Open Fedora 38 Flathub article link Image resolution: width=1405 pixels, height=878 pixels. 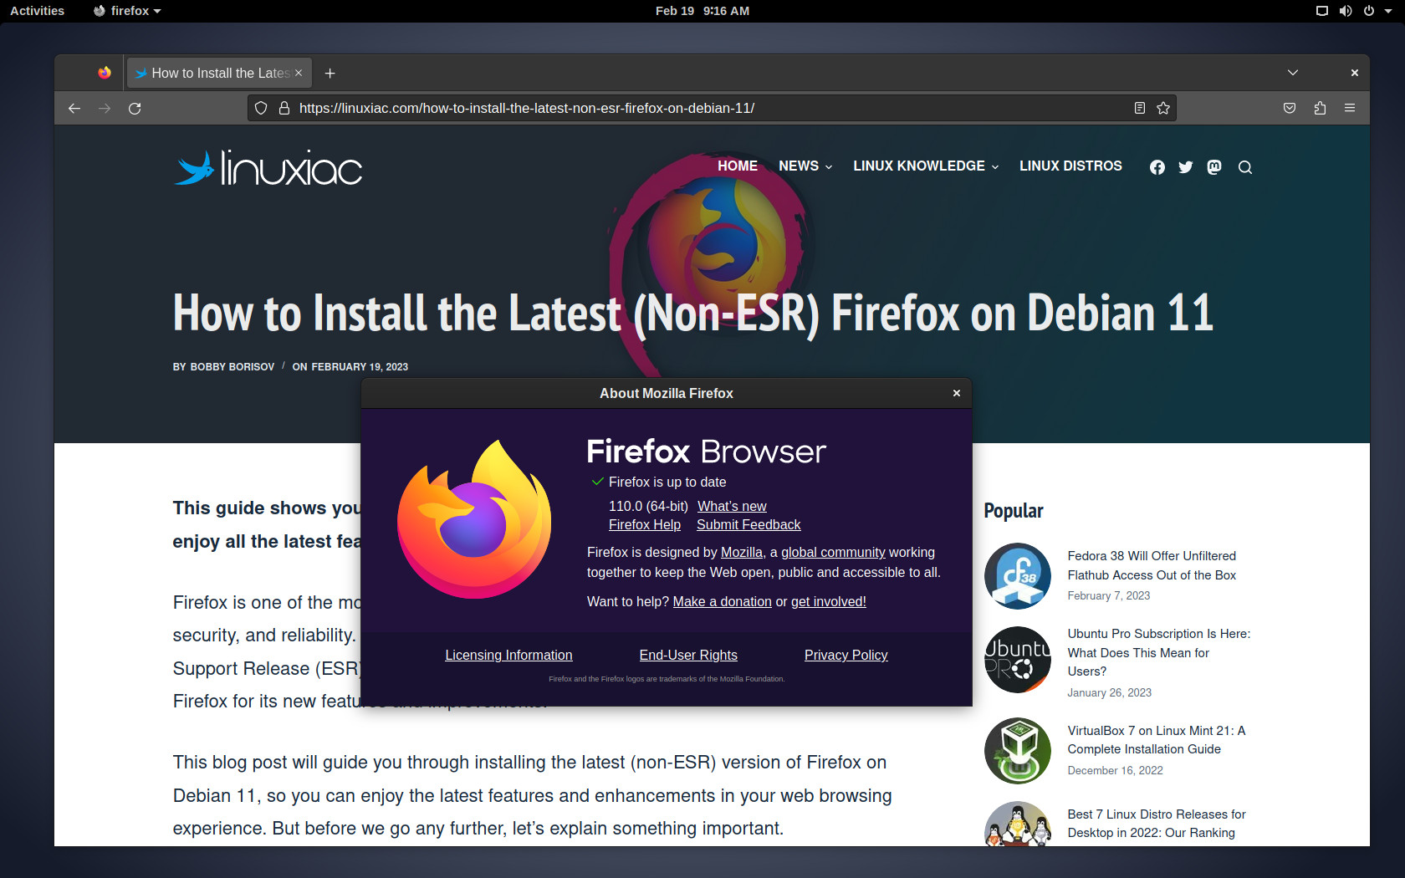(1152, 565)
